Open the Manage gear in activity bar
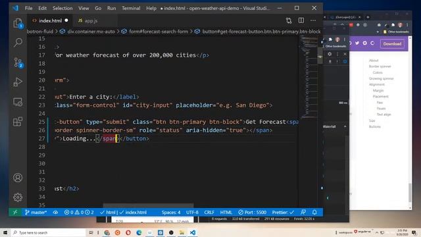The width and height of the screenshot is (421, 237). (18, 197)
